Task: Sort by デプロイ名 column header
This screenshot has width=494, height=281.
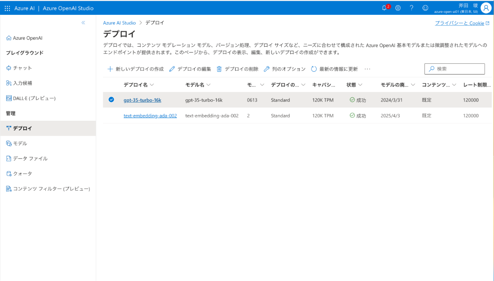Action: point(139,85)
